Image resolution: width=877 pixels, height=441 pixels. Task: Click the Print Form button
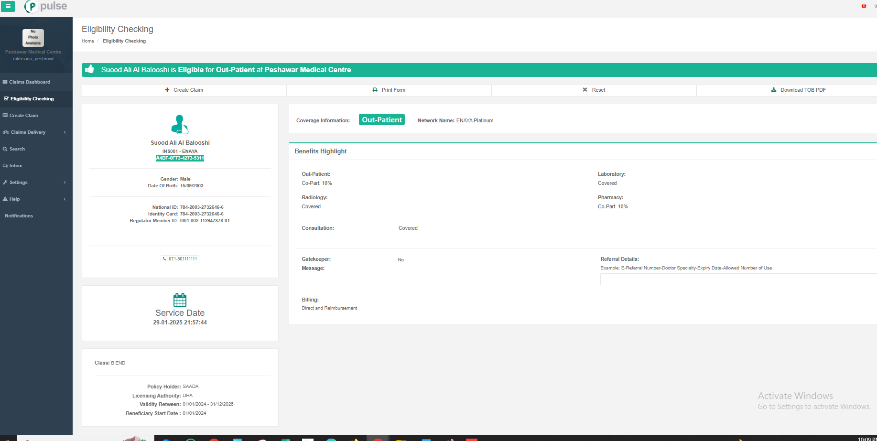(x=389, y=90)
